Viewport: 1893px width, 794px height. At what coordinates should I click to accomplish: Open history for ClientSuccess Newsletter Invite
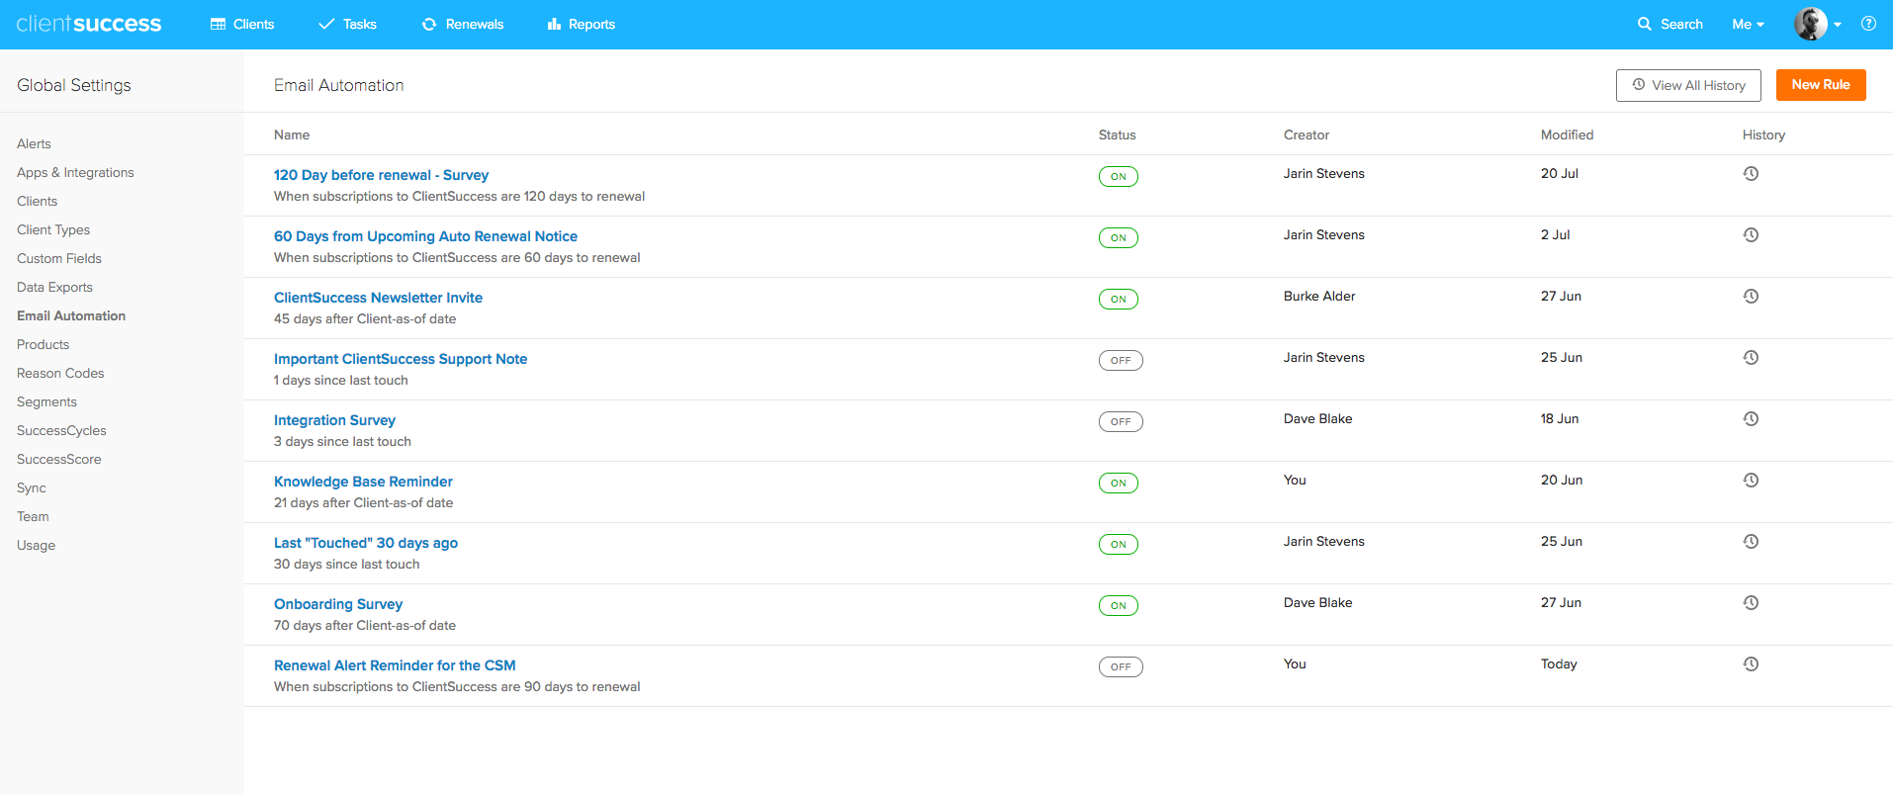(x=1751, y=297)
